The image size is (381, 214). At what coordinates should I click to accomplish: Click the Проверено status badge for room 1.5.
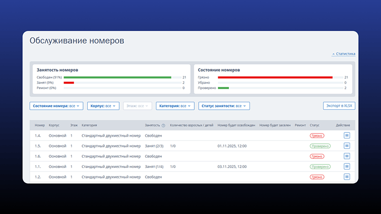tap(320, 146)
